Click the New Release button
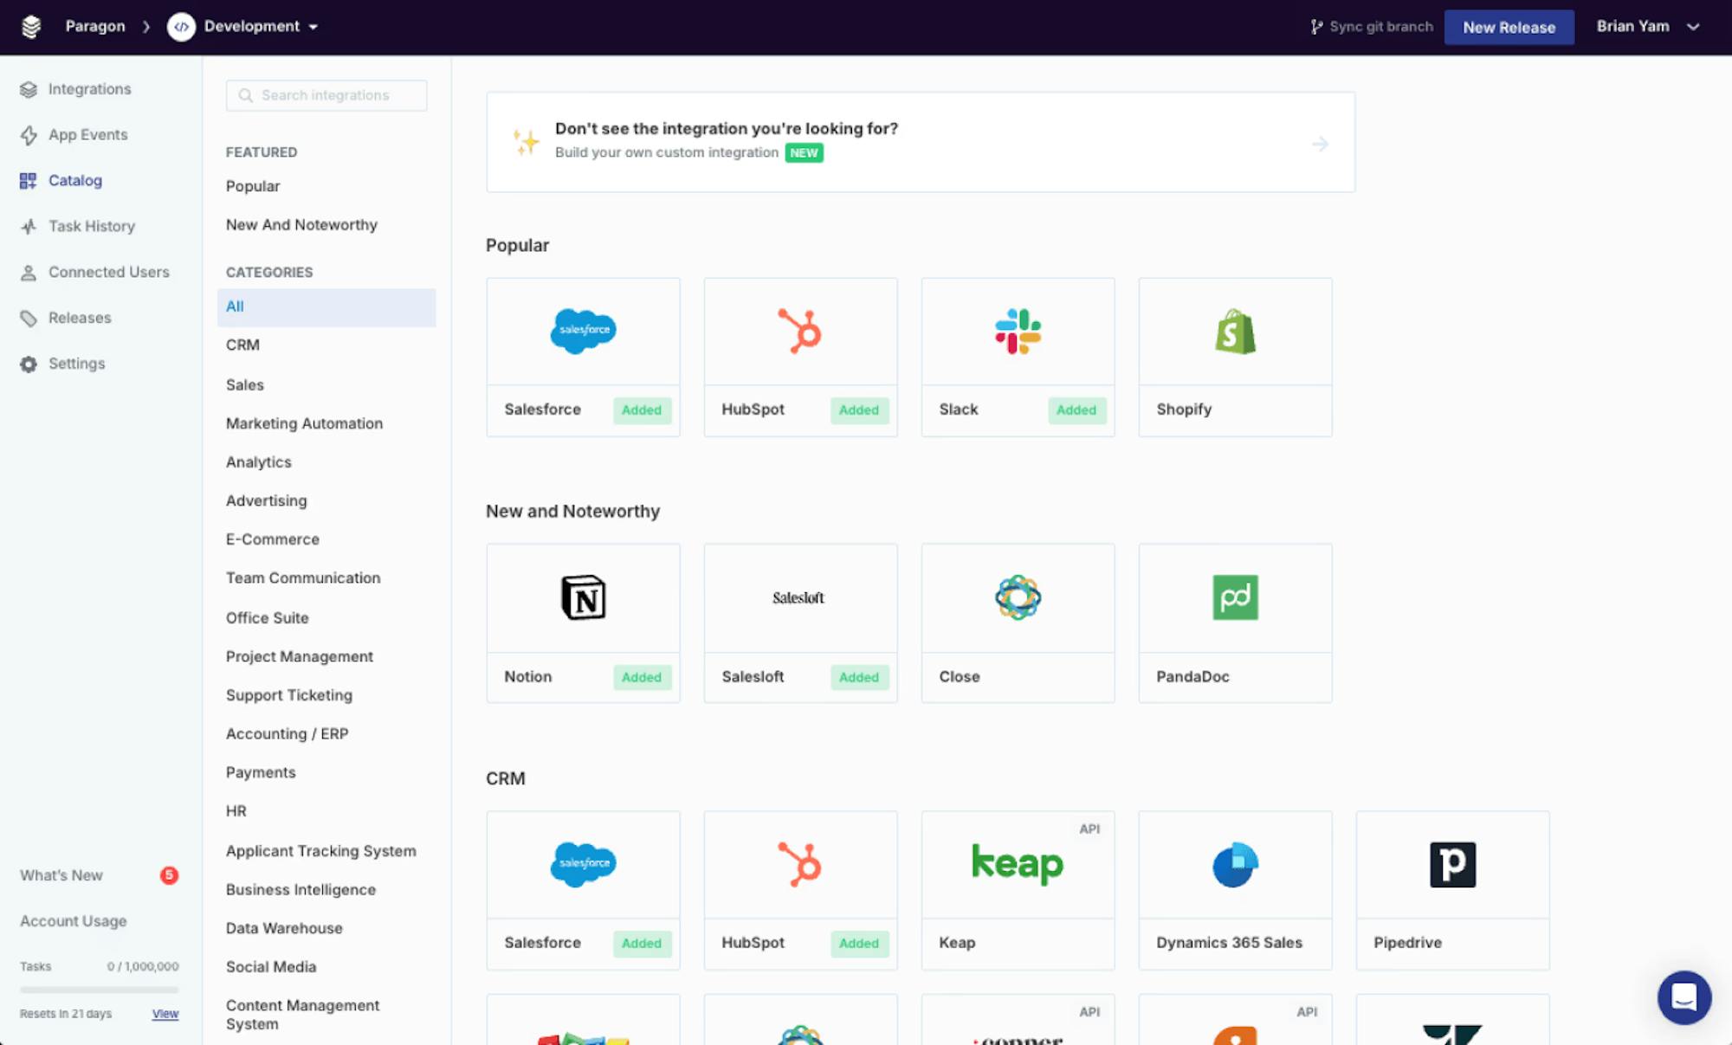This screenshot has width=1732, height=1045. [1509, 27]
